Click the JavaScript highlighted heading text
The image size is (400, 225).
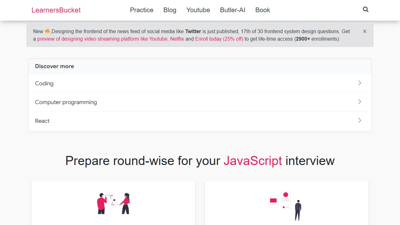point(253,161)
